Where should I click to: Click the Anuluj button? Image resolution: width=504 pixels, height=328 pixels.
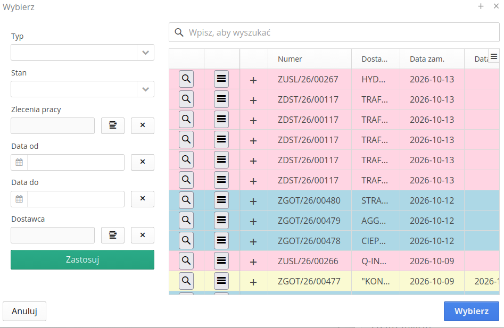24,311
